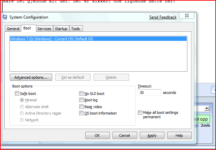Enable the Boot log checkbox
Screen dimensions: 216x150
coord(82,100)
